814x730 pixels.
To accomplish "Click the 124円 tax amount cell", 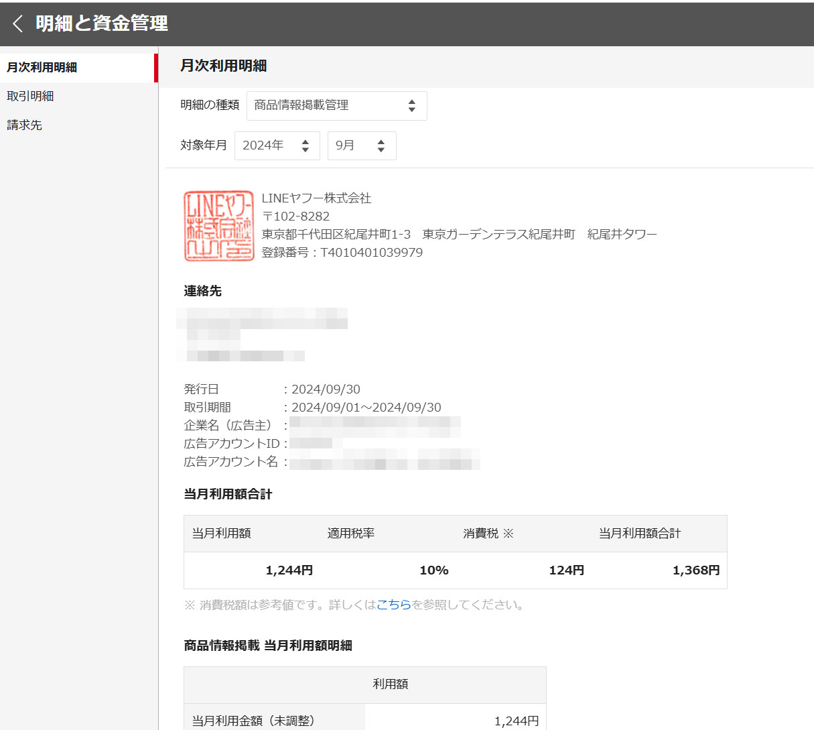I will [x=566, y=570].
